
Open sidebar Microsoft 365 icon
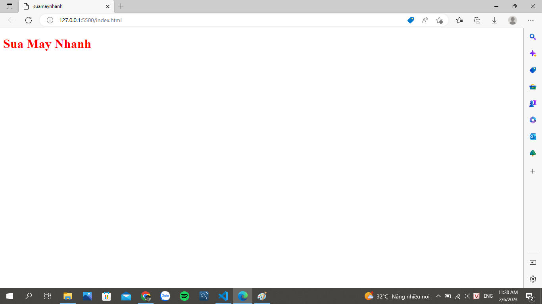click(533, 120)
